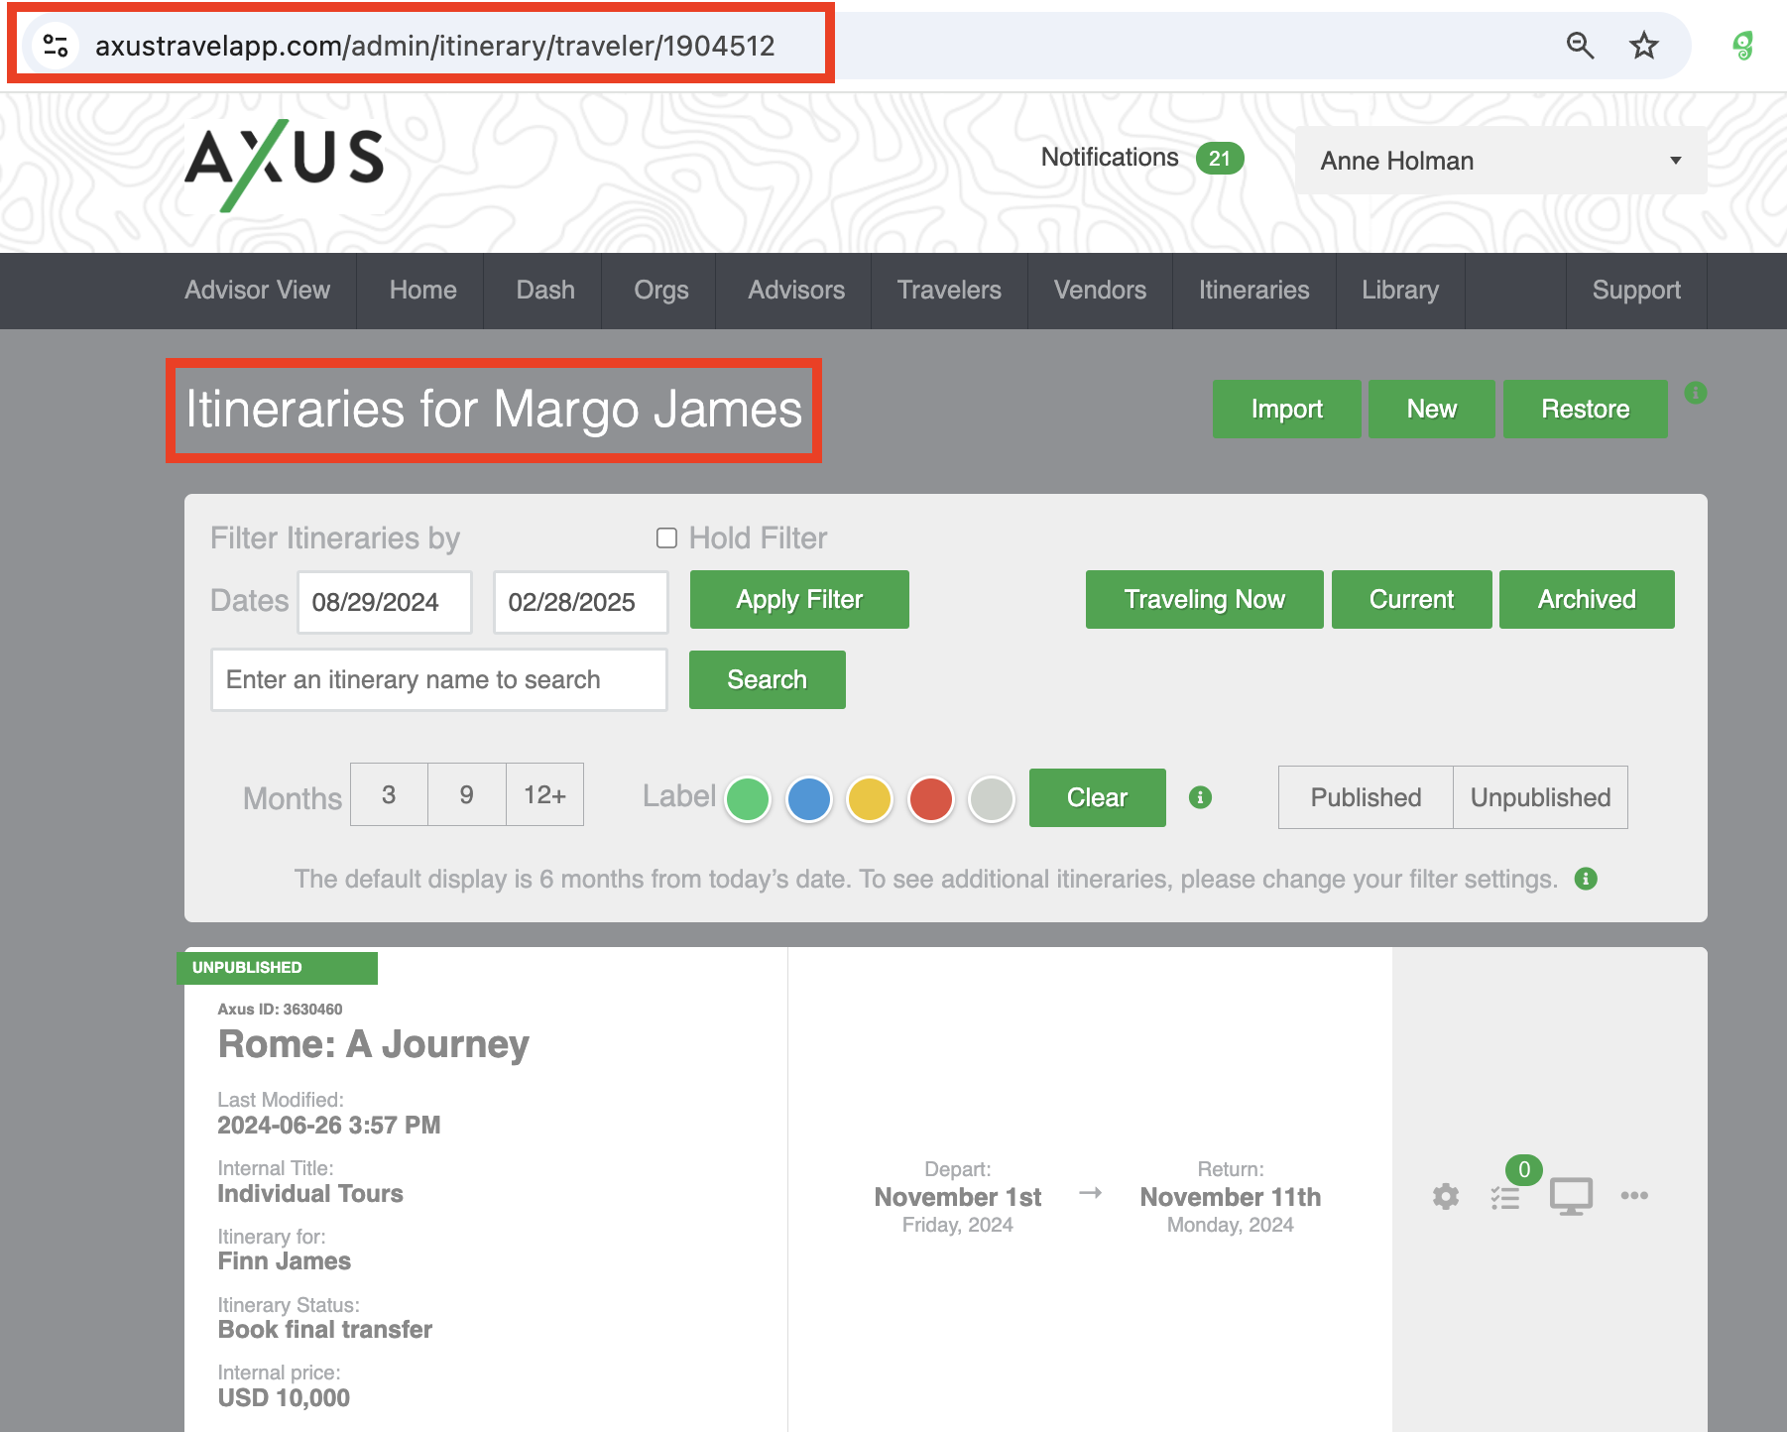Open the itinerary checklist tasks icon
This screenshot has height=1432, width=1787.
pos(1505,1197)
